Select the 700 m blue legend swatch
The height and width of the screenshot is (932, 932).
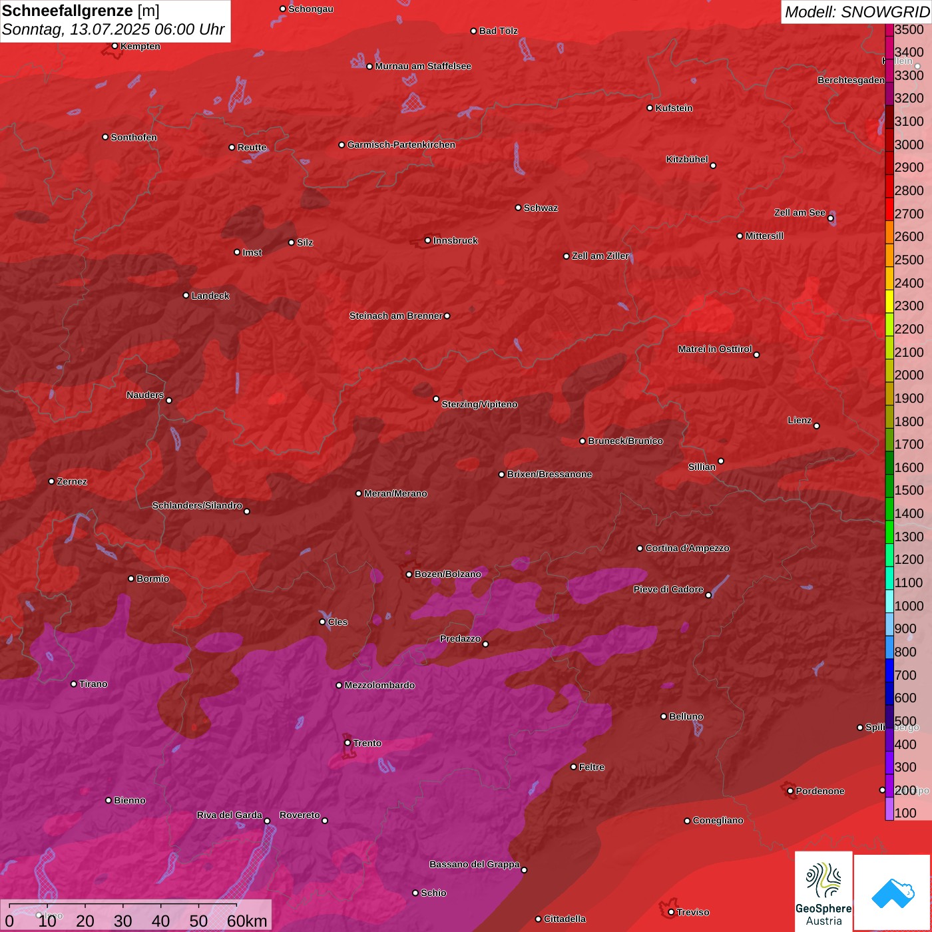[889, 670]
